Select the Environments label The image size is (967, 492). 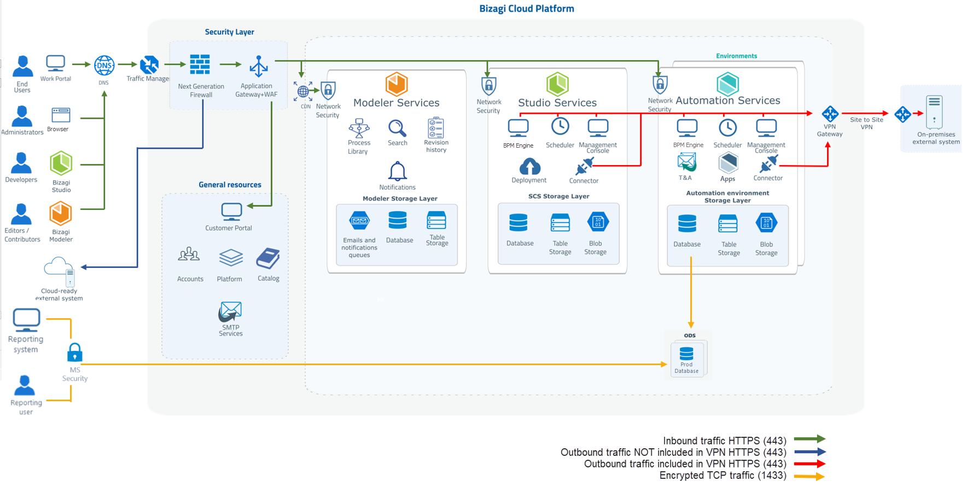(x=736, y=56)
